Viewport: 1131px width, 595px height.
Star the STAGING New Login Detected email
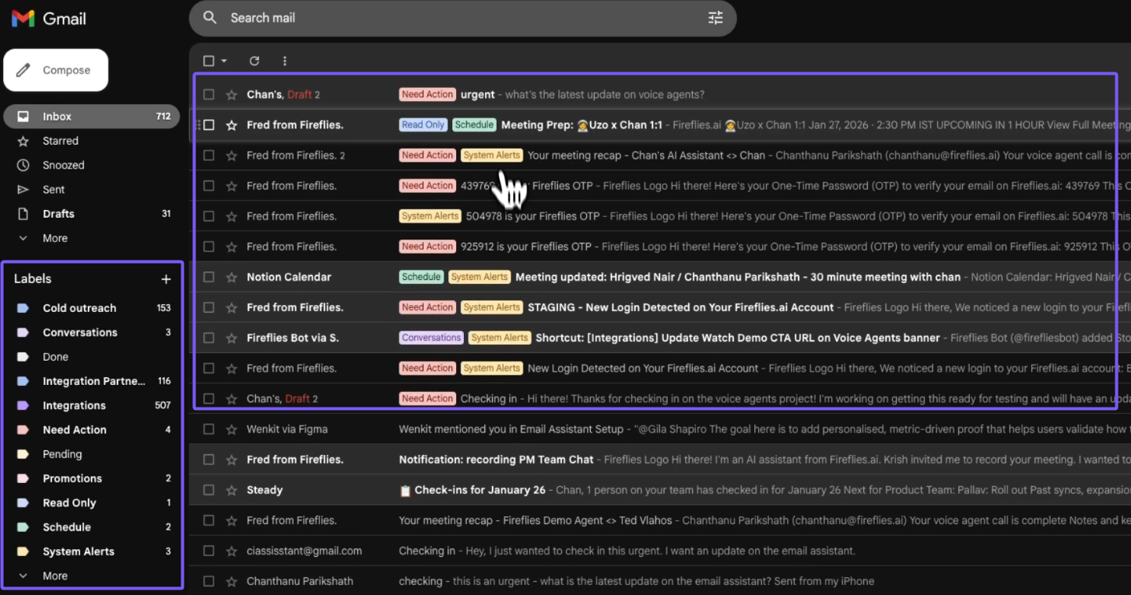[x=231, y=307]
